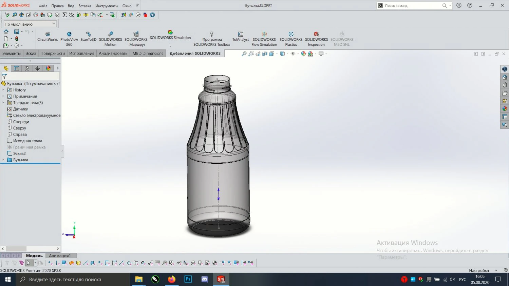Open SOLIDWORKS Resources in the task pane
Viewport: 509px width, 286px height.
[x=505, y=77]
